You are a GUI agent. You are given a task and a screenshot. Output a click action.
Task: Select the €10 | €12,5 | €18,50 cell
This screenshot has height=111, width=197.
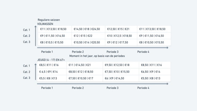point(121,36)
